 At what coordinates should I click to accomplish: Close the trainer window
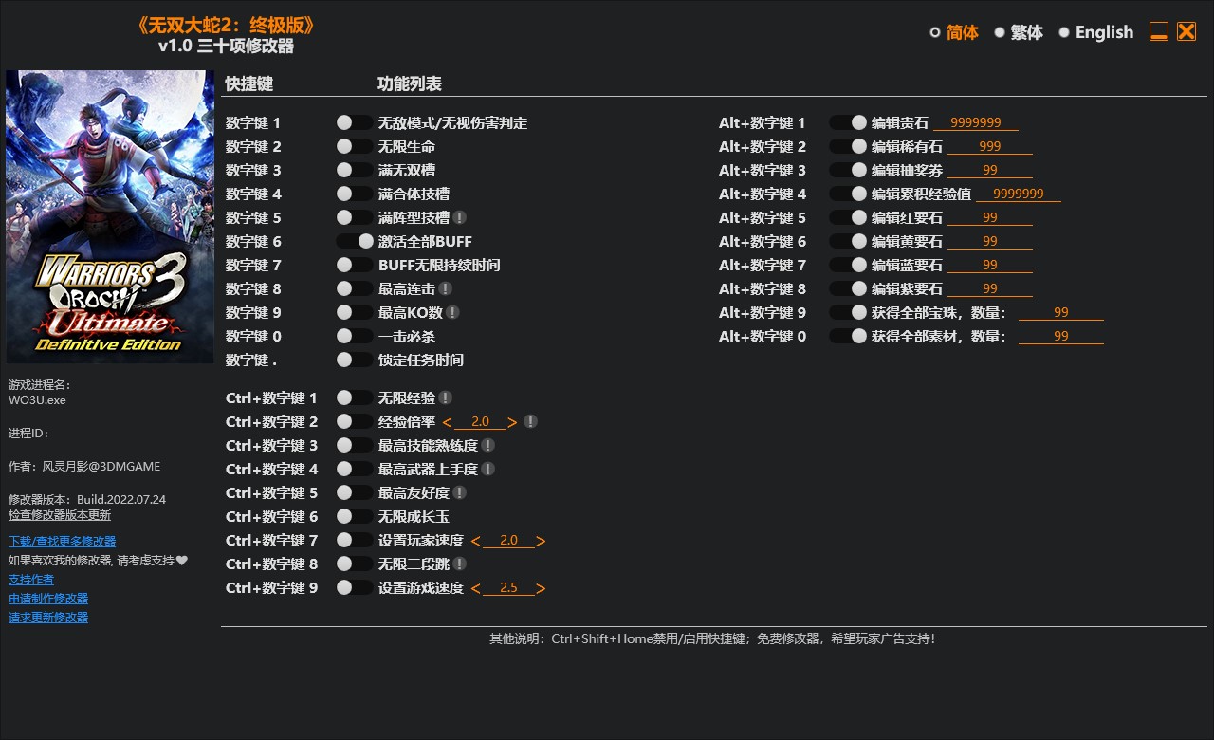point(1186,31)
